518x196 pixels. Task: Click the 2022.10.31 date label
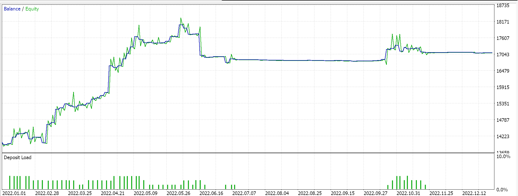tap(408, 193)
